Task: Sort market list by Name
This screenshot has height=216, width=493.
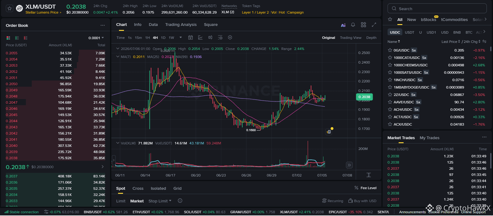Action: (x=394, y=42)
